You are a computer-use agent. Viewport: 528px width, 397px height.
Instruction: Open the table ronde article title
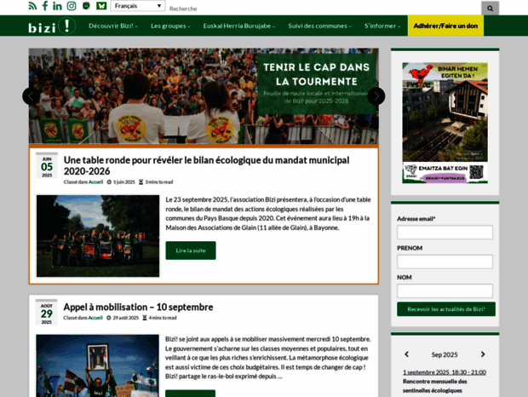pos(206,165)
